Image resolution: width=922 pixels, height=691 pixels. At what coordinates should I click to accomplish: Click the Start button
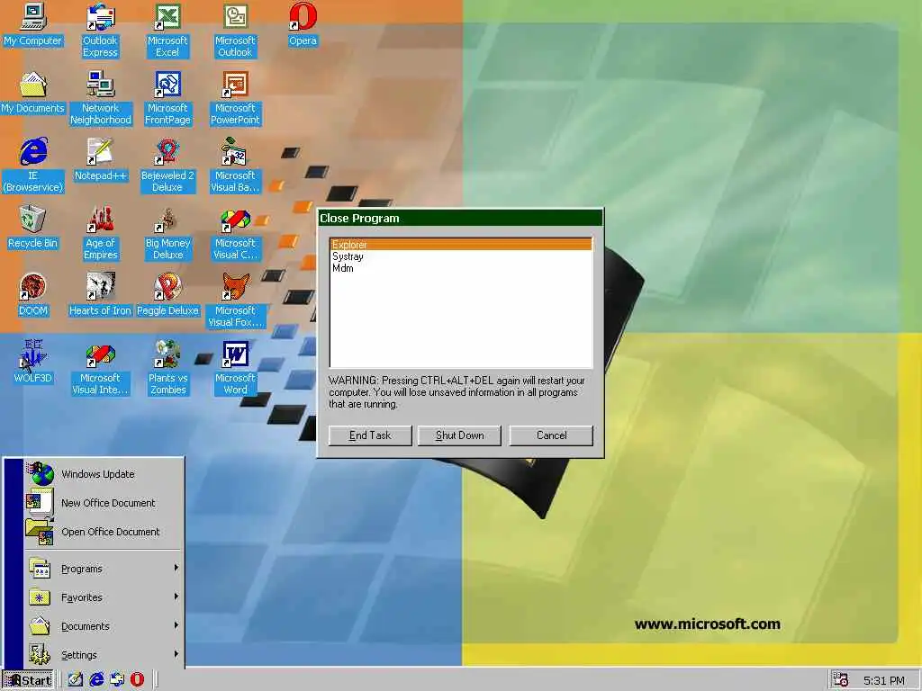pyautogui.click(x=27, y=680)
